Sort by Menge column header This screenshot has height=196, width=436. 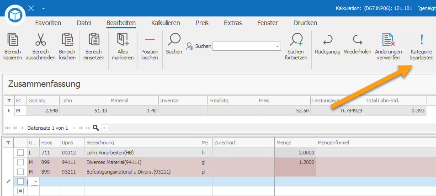pyautogui.click(x=295, y=143)
